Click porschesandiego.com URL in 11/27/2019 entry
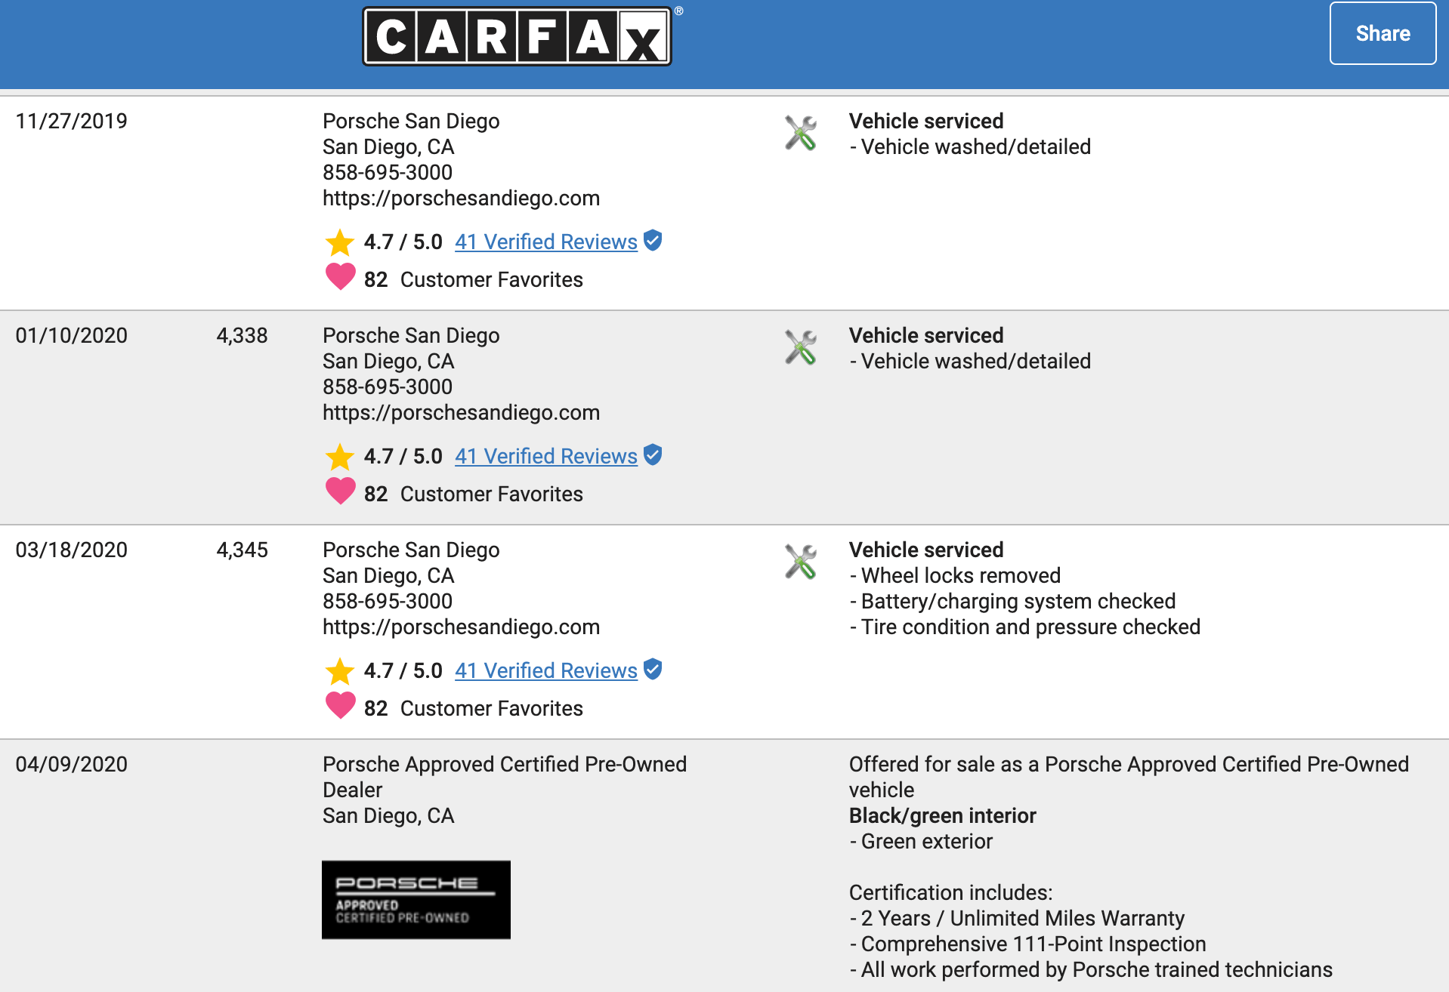 pos(461,198)
